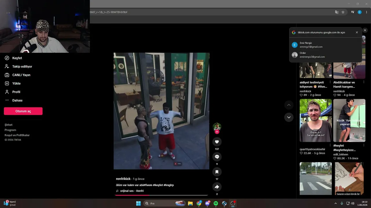Open options for 'Abdülcabbar ve Hamit' video
The width and height of the screenshot is (371, 208).
point(364,82)
